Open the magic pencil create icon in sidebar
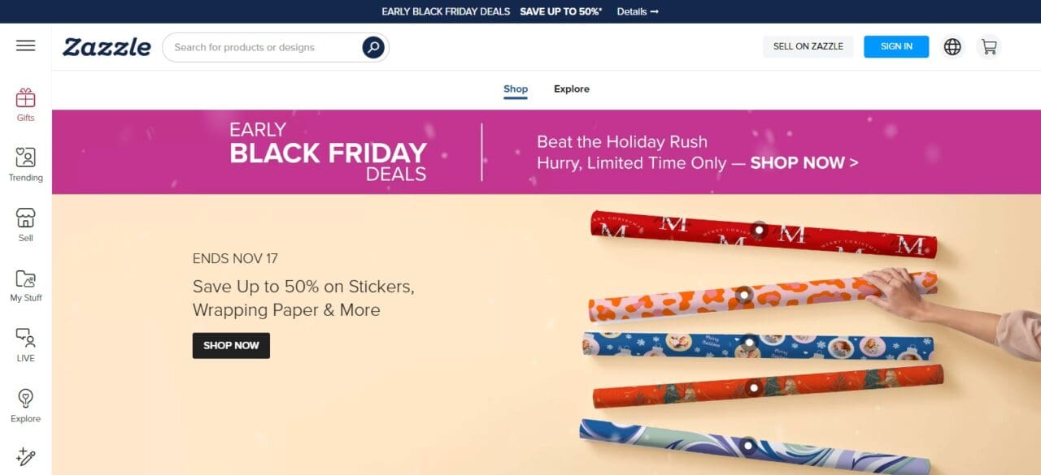Screen dimensions: 1041x475 [x=26, y=457]
